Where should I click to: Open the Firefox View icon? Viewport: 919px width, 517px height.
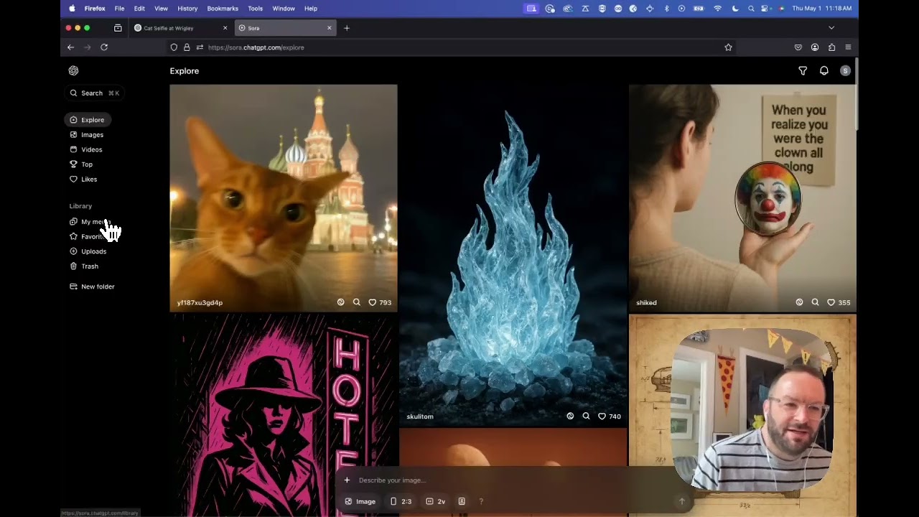coord(118,28)
